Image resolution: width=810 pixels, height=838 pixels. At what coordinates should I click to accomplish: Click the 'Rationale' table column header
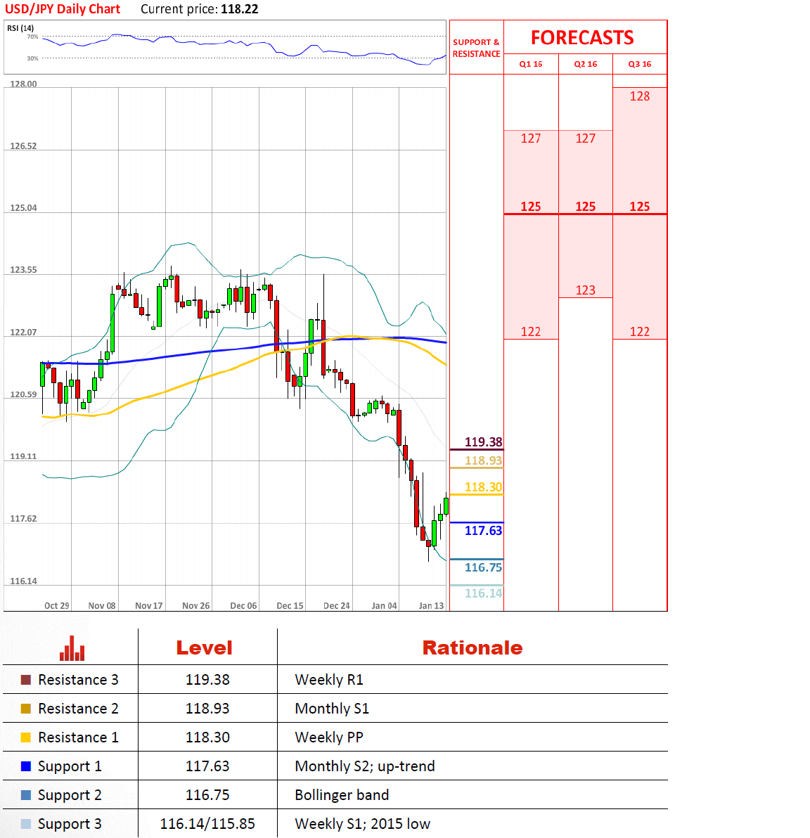(x=472, y=648)
